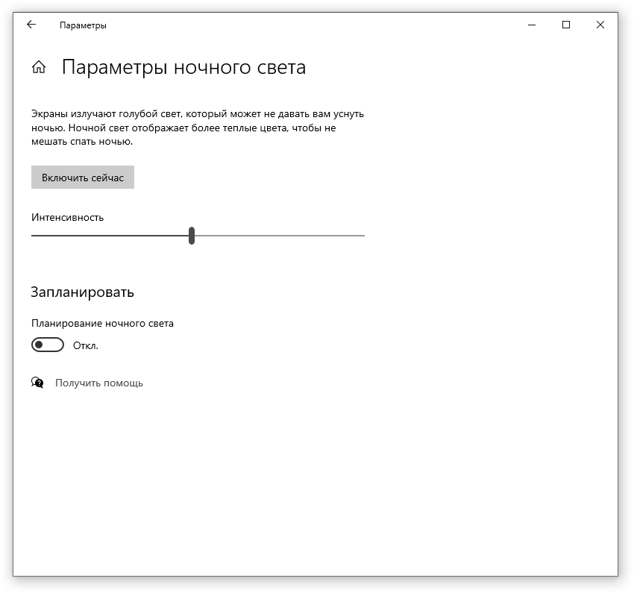Viewport: 634px width, 593px height.
Task: Click the Интенсивность slider handle
Action: [192, 236]
